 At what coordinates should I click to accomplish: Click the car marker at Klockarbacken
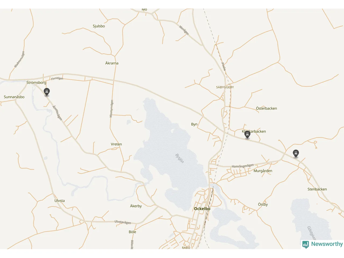click(248, 134)
